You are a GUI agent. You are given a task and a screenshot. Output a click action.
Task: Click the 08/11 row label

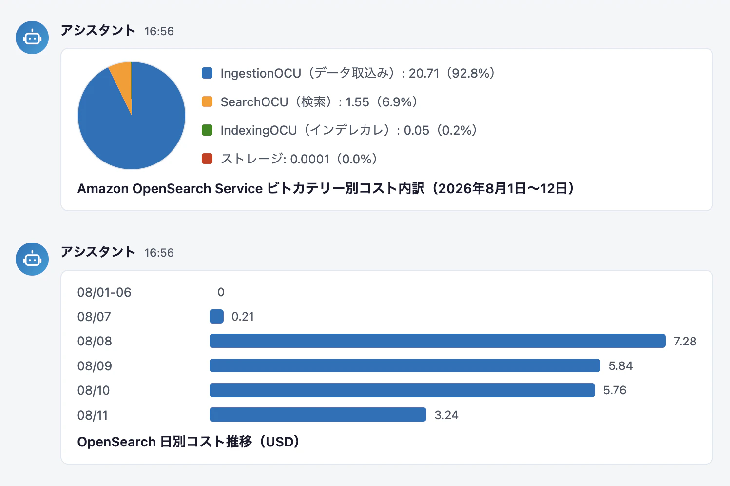pyautogui.click(x=93, y=415)
